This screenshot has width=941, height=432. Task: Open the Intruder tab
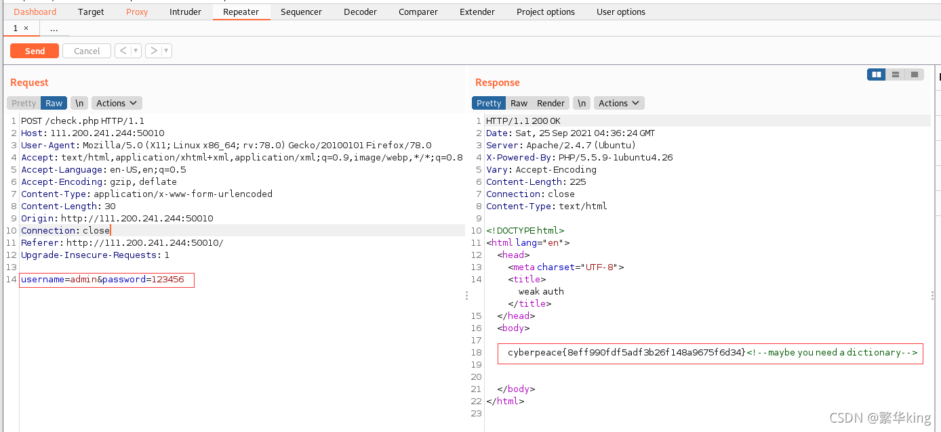pyautogui.click(x=185, y=12)
